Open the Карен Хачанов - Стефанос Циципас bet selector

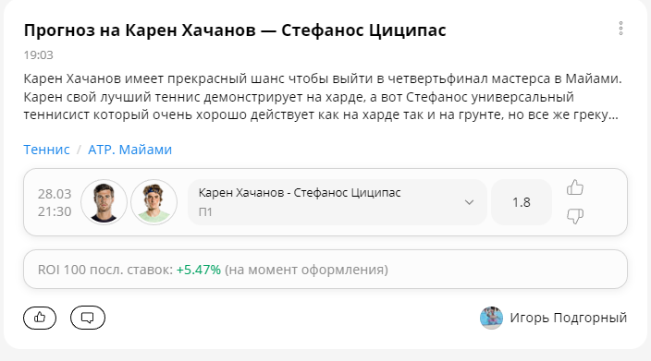tap(338, 202)
